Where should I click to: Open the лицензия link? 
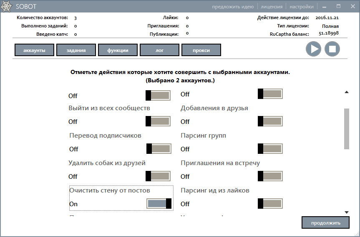pyautogui.click(x=272, y=7)
